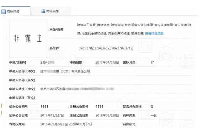Click the 非微尘 trademark image

(28, 39)
